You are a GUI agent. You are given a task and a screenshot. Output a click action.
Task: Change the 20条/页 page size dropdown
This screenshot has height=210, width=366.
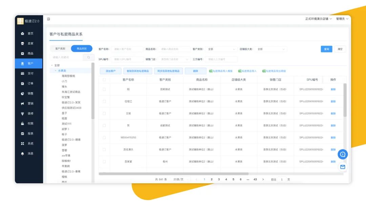(x=181, y=180)
